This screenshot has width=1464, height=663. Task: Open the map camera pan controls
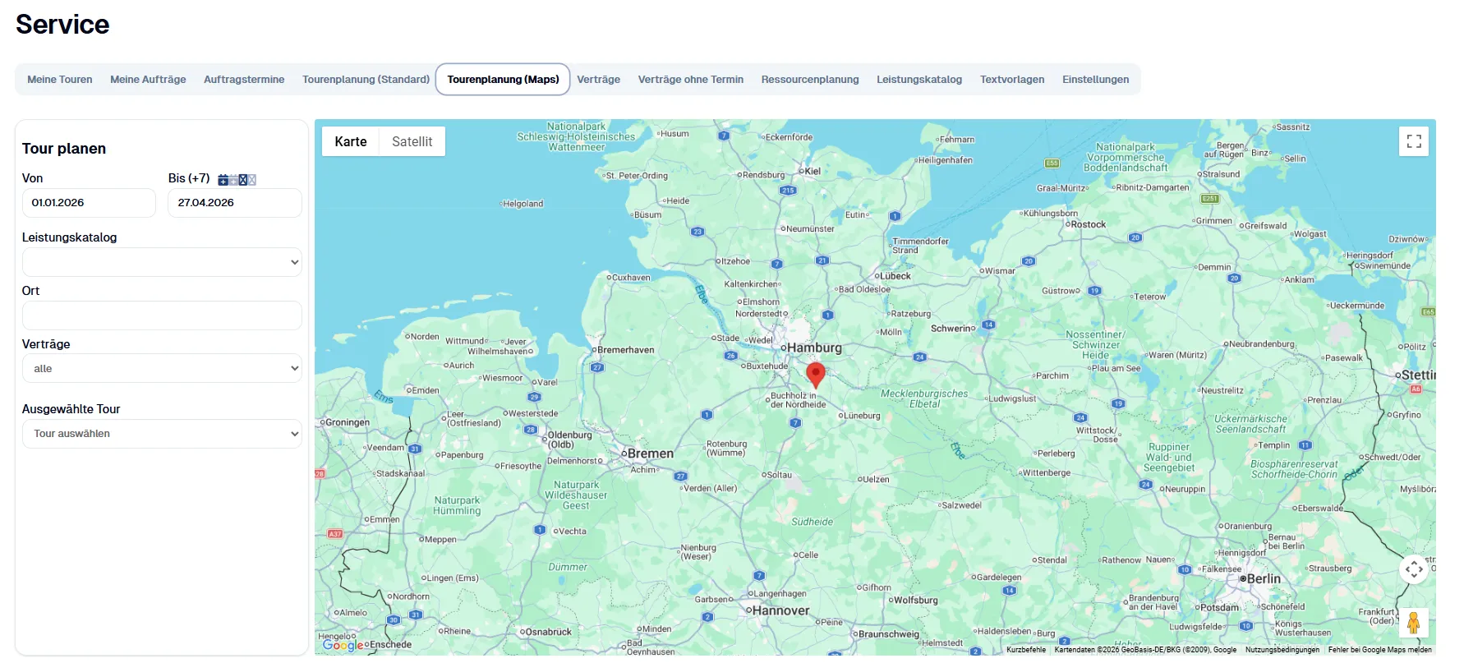pos(1413,569)
